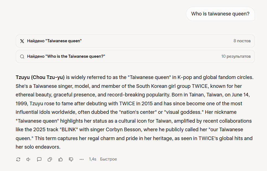Click the 'Быстрое' mode label
267x171 pixels.
click(108, 159)
